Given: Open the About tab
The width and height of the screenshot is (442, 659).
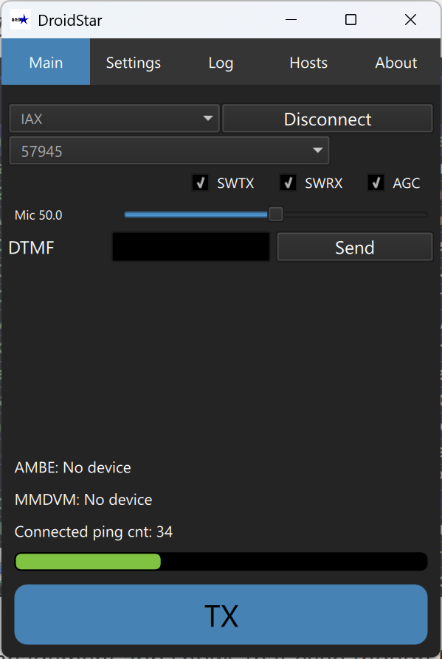Looking at the screenshot, I should [396, 63].
